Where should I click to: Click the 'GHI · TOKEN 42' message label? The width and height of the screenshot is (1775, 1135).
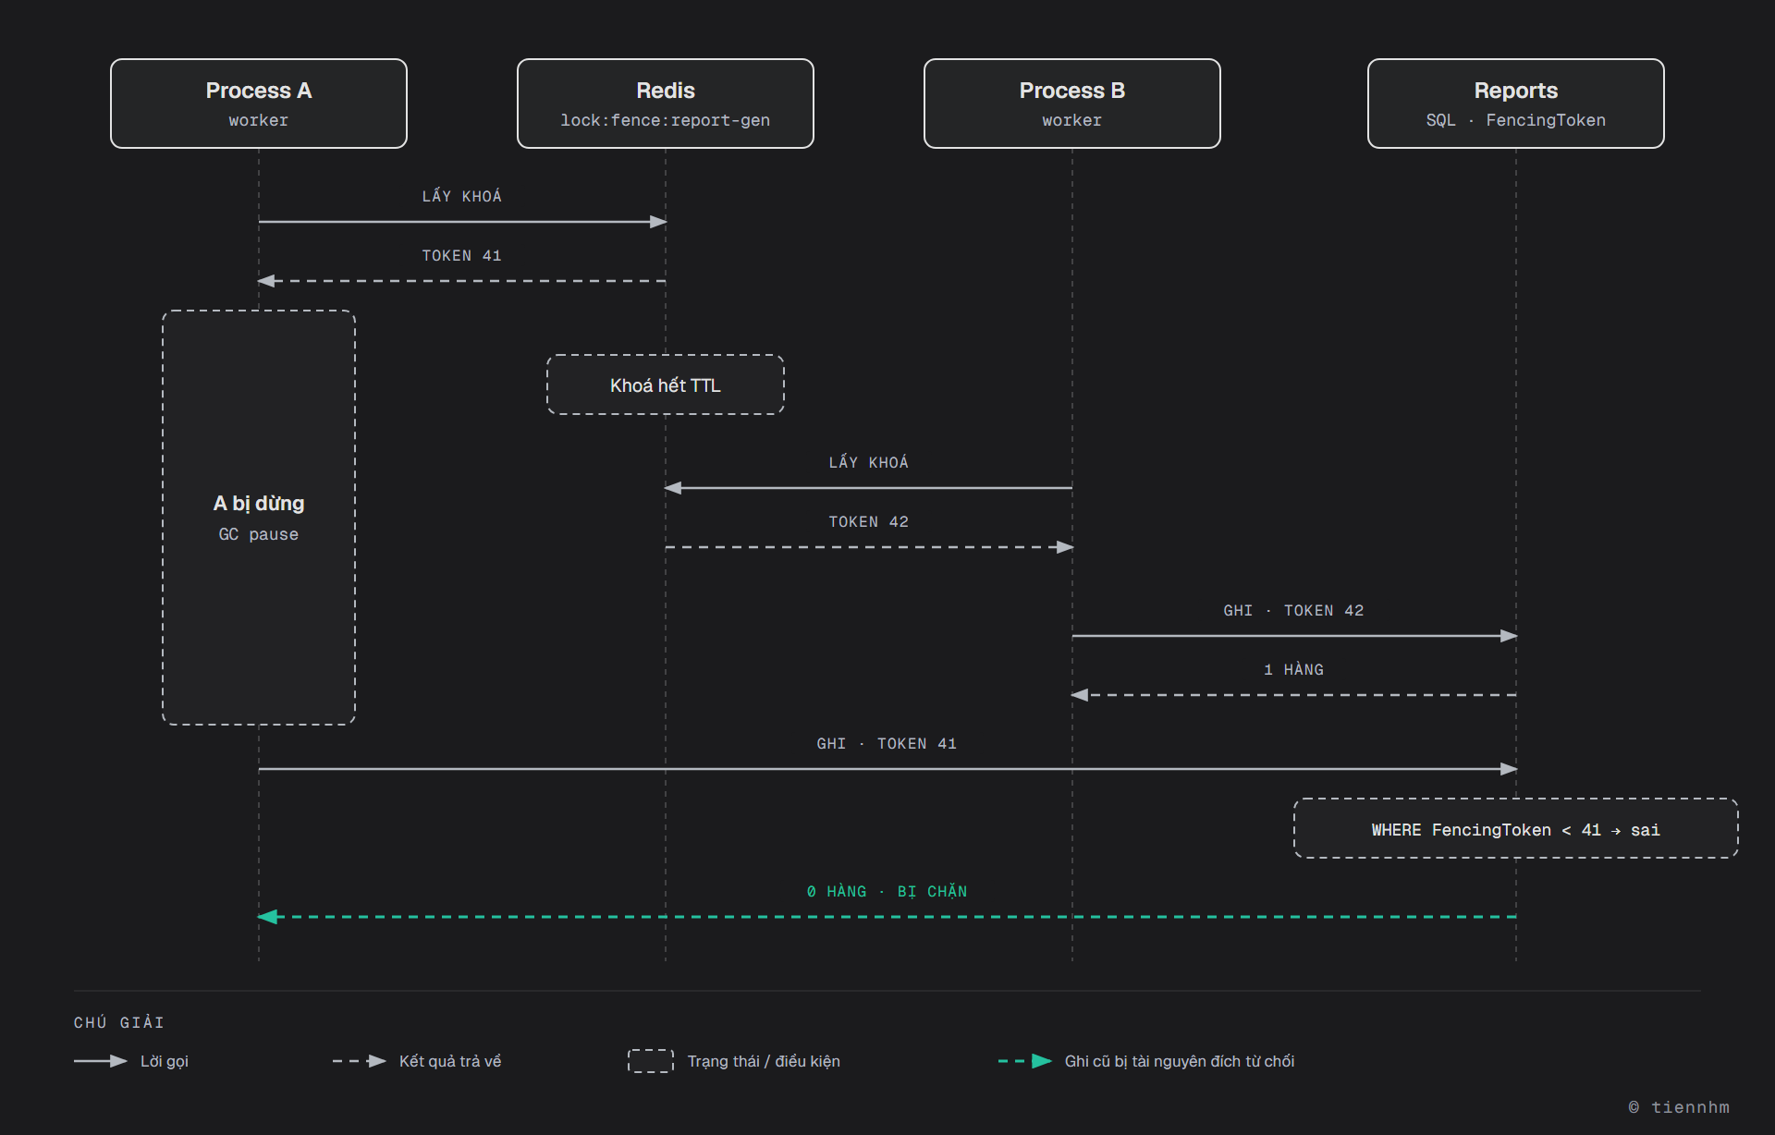point(1293,611)
